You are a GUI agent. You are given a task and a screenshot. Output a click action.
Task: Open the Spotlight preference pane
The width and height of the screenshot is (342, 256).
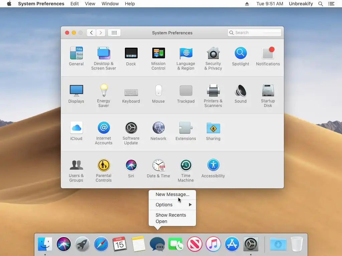click(240, 56)
